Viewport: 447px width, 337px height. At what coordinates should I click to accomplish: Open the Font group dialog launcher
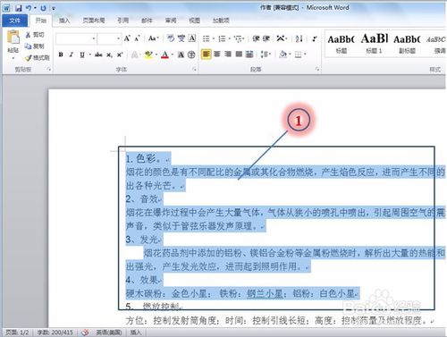[x=194, y=70]
